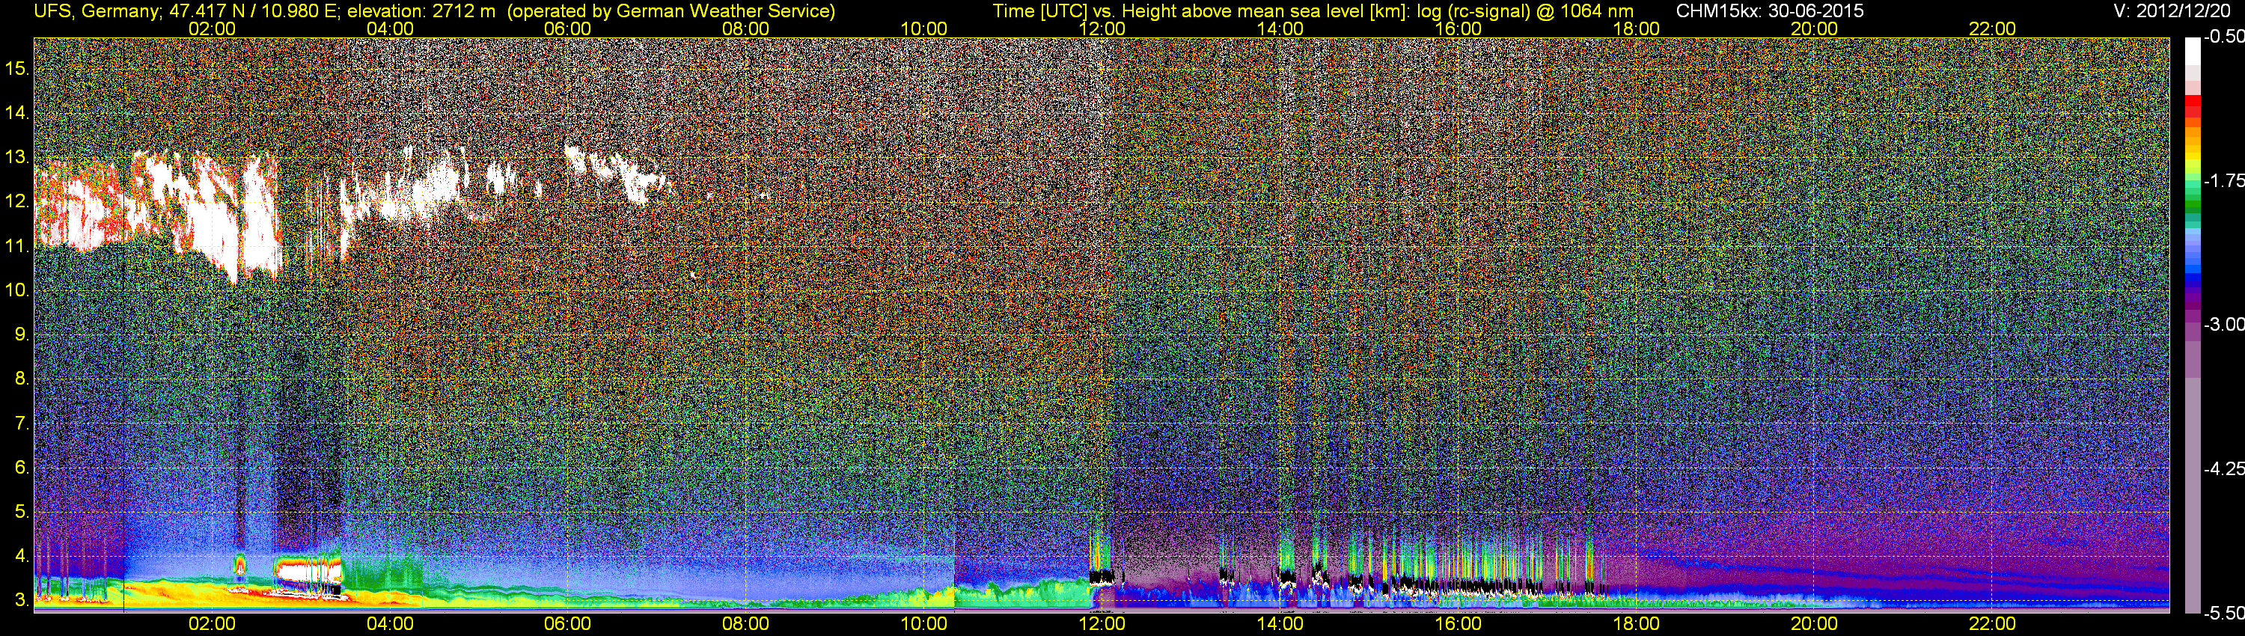Click the '-1.75' value on the color scale
The height and width of the screenshot is (636, 2245).
point(2223,180)
